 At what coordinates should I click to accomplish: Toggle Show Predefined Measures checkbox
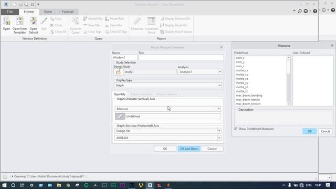point(236,129)
